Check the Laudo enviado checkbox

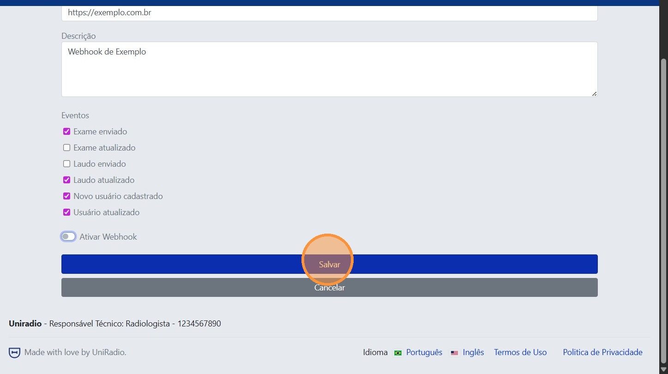(66, 164)
